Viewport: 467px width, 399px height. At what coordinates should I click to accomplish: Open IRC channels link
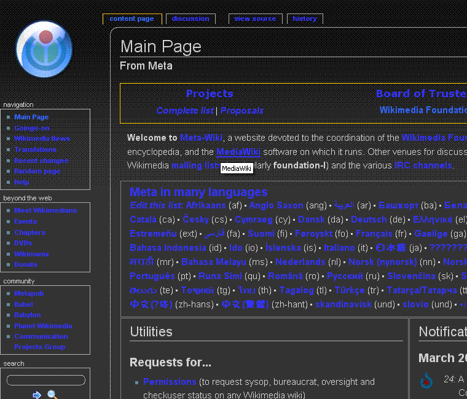pos(423,165)
